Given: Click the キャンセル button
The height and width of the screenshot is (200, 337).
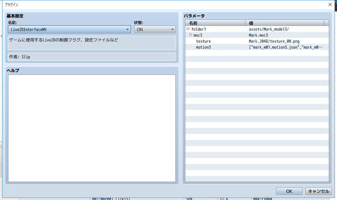Looking at the screenshot, I should (x=319, y=191).
